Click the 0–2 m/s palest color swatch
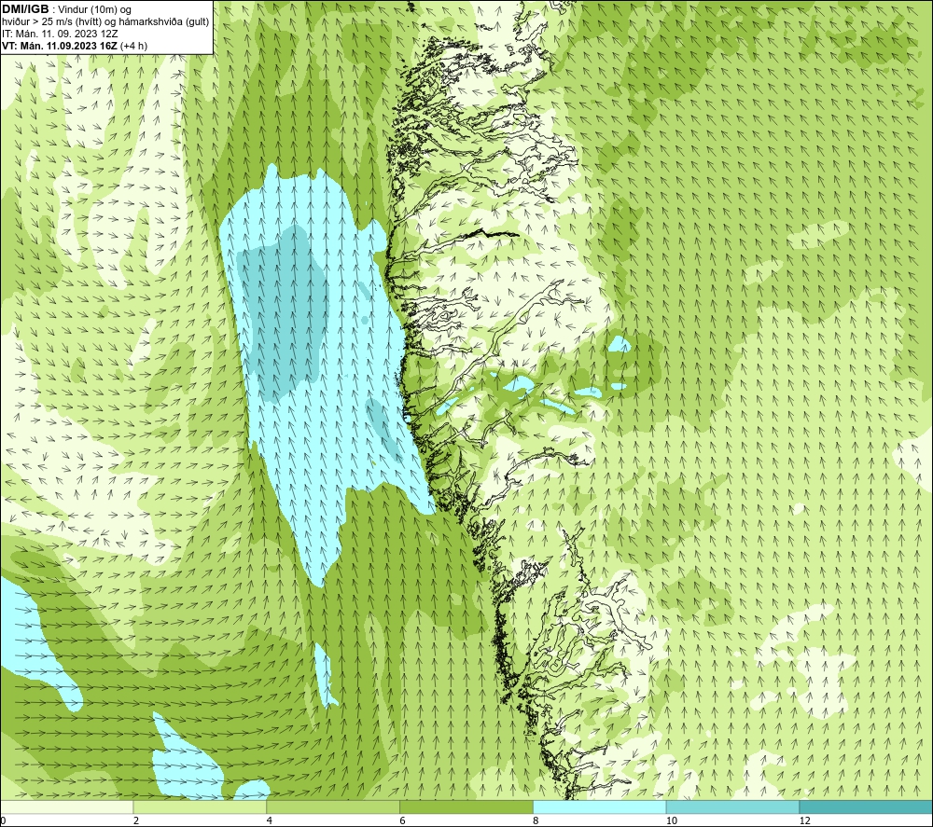The image size is (933, 827). [x=66, y=806]
